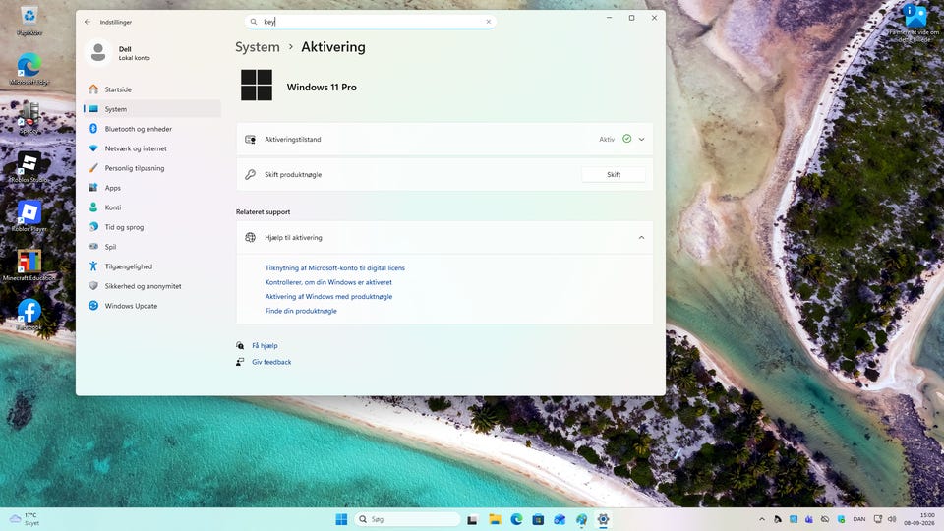The width and height of the screenshot is (944, 531).
Task: Open File Explorer from the taskbar
Action: [495, 519]
